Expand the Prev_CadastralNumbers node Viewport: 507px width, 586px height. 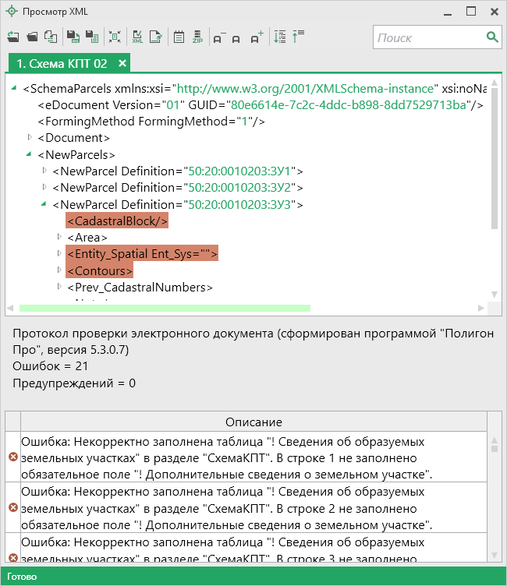[59, 288]
